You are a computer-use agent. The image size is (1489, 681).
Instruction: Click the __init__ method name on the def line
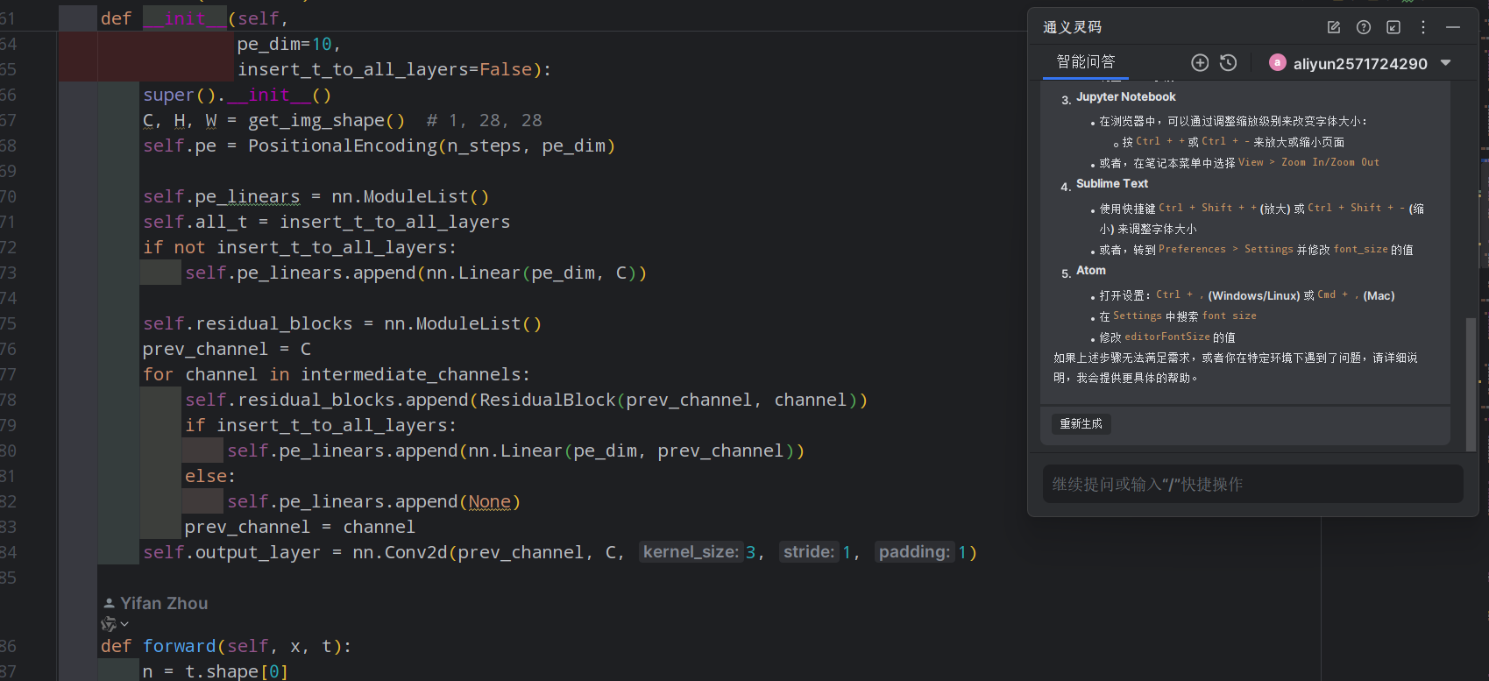(185, 18)
